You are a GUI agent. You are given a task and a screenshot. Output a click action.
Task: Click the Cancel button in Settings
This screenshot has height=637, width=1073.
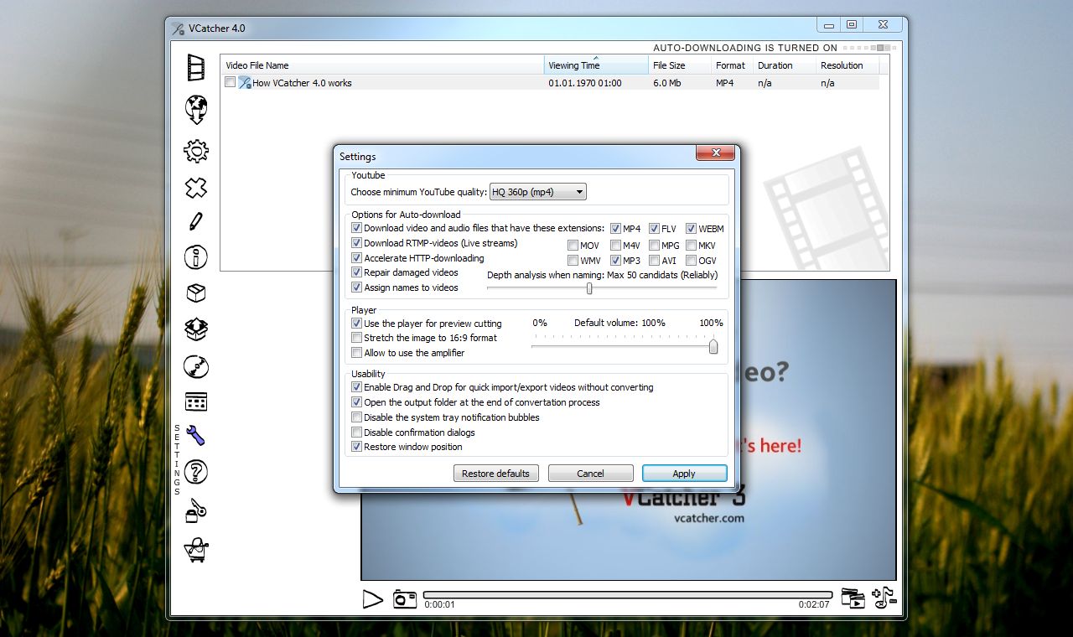(590, 474)
